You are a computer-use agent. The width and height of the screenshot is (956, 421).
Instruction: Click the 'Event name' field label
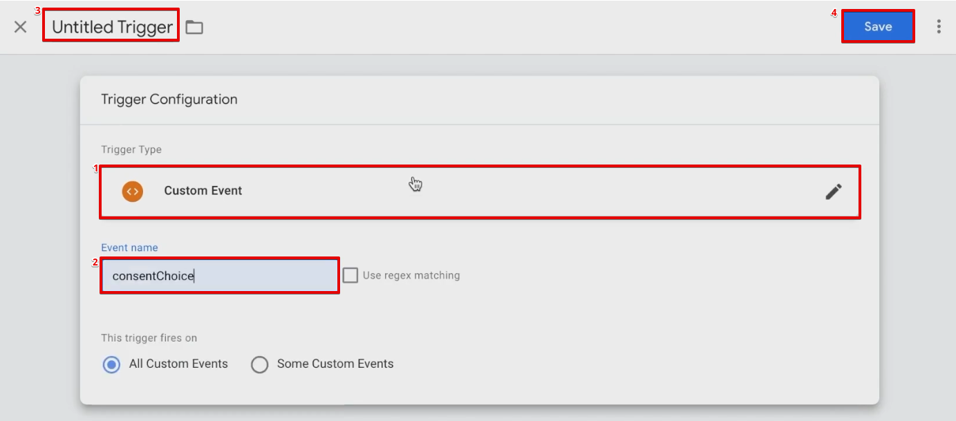[x=129, y=247]
